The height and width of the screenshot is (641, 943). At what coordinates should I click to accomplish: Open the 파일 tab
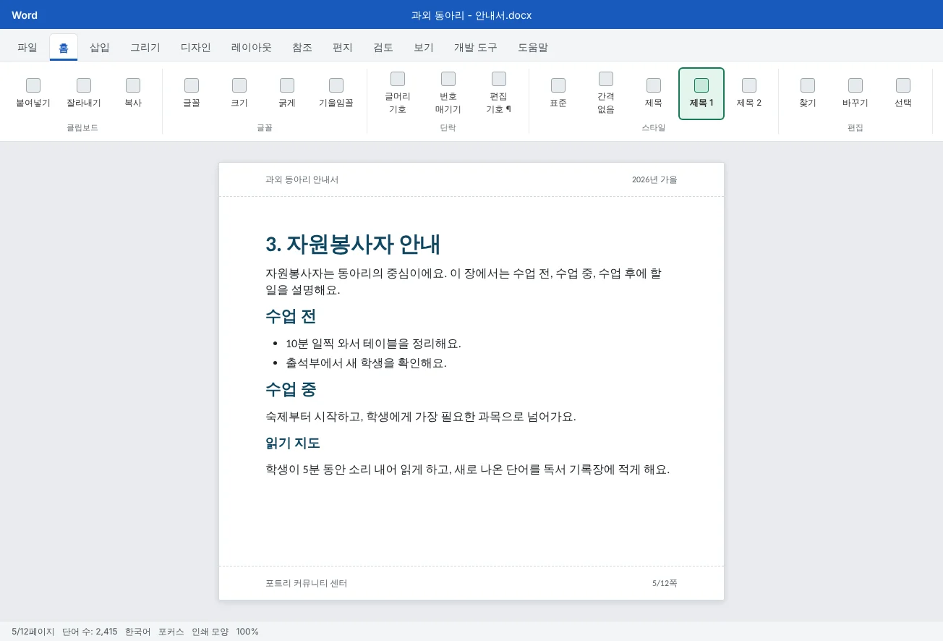pos(27,48)
